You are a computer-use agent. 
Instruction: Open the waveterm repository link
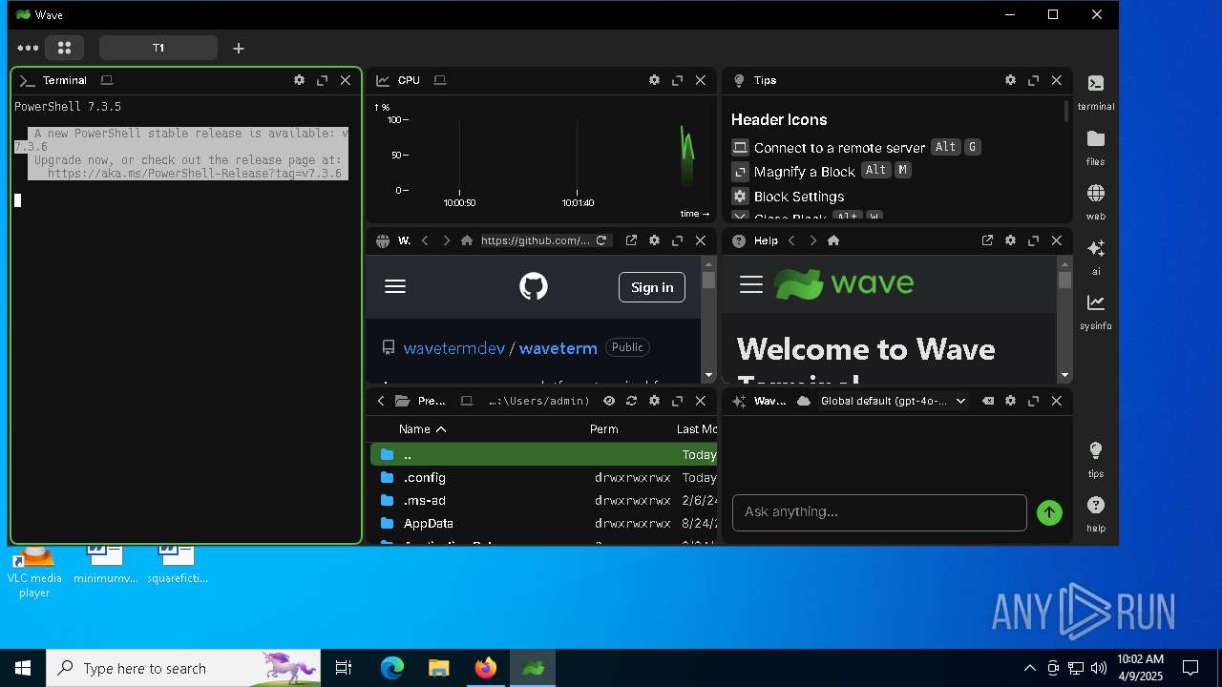tap(558, 347)
